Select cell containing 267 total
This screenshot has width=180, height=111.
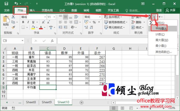(97, 57)
